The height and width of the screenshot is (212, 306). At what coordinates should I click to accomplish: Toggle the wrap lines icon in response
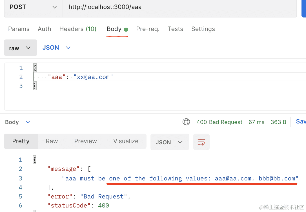(201, 142)
